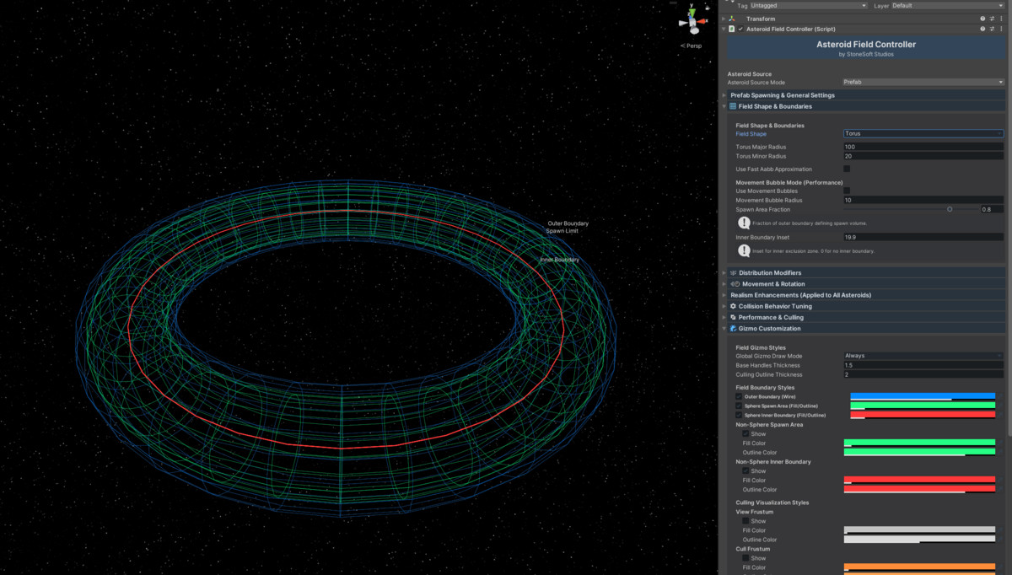Image resolution: width=1012 pixels, height=575 pixels.
Task: Click the Transform component icon
Action: 732,19
